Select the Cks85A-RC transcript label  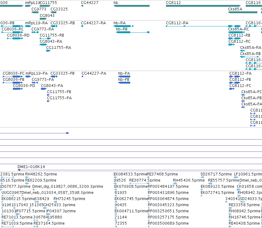pos(239,29)
